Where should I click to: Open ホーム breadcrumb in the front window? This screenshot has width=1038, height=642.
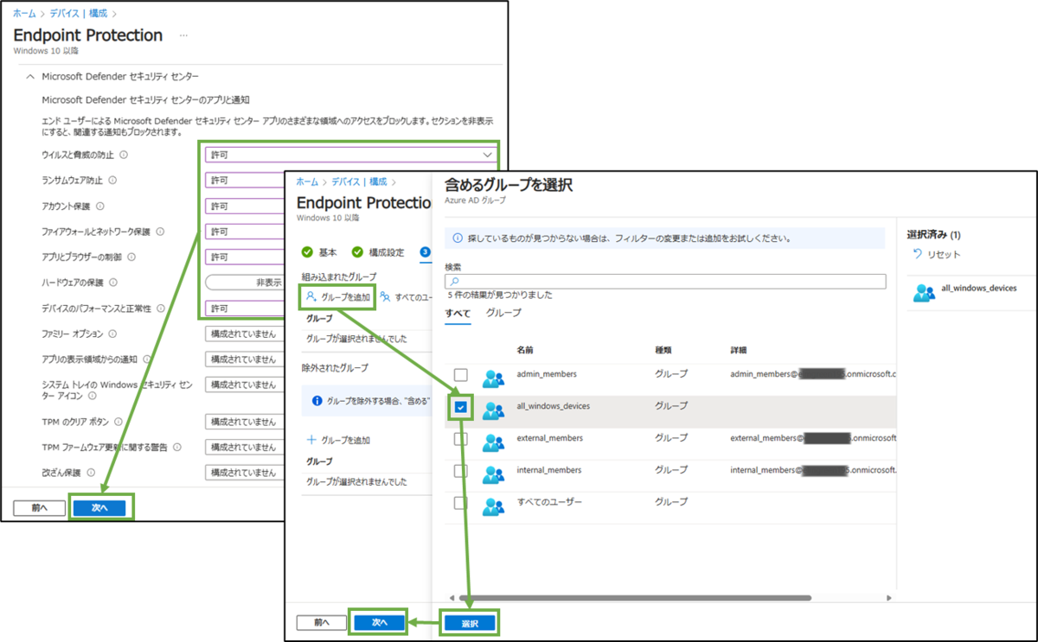(x=307, y=182)
